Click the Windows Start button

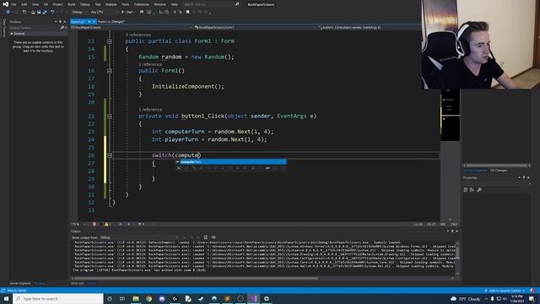[6, 298]
